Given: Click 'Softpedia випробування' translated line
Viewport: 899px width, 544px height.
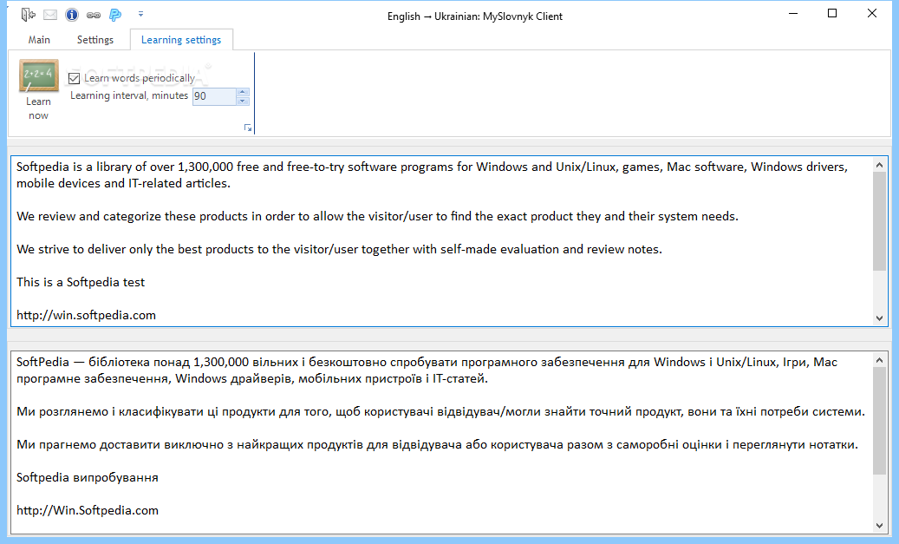Looking at the screenshot, I should 88,477.
